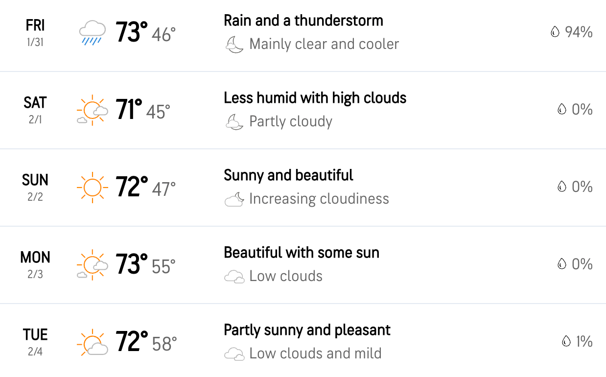Screen dimensions: 606x377
Task: Click the MON 2/3 date label
Action: pos(35,265)
